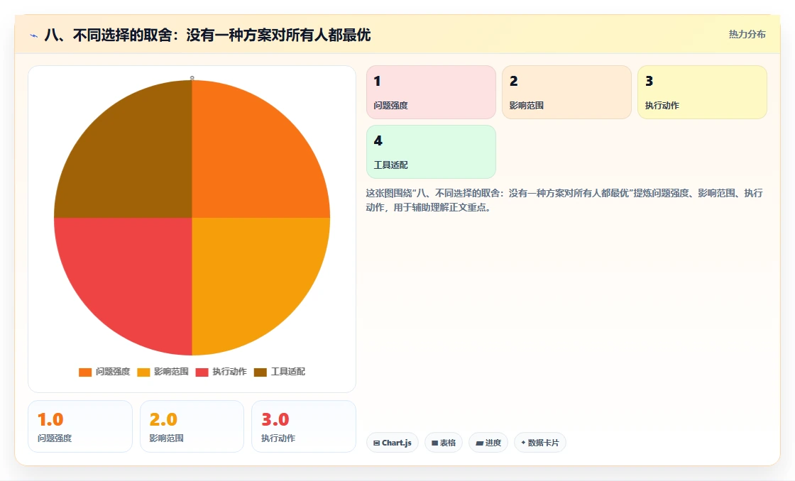This screenshot has width=795, height=481.
Task: Toggle 工具适配 legend label
Action: click(x=287, y=372)
